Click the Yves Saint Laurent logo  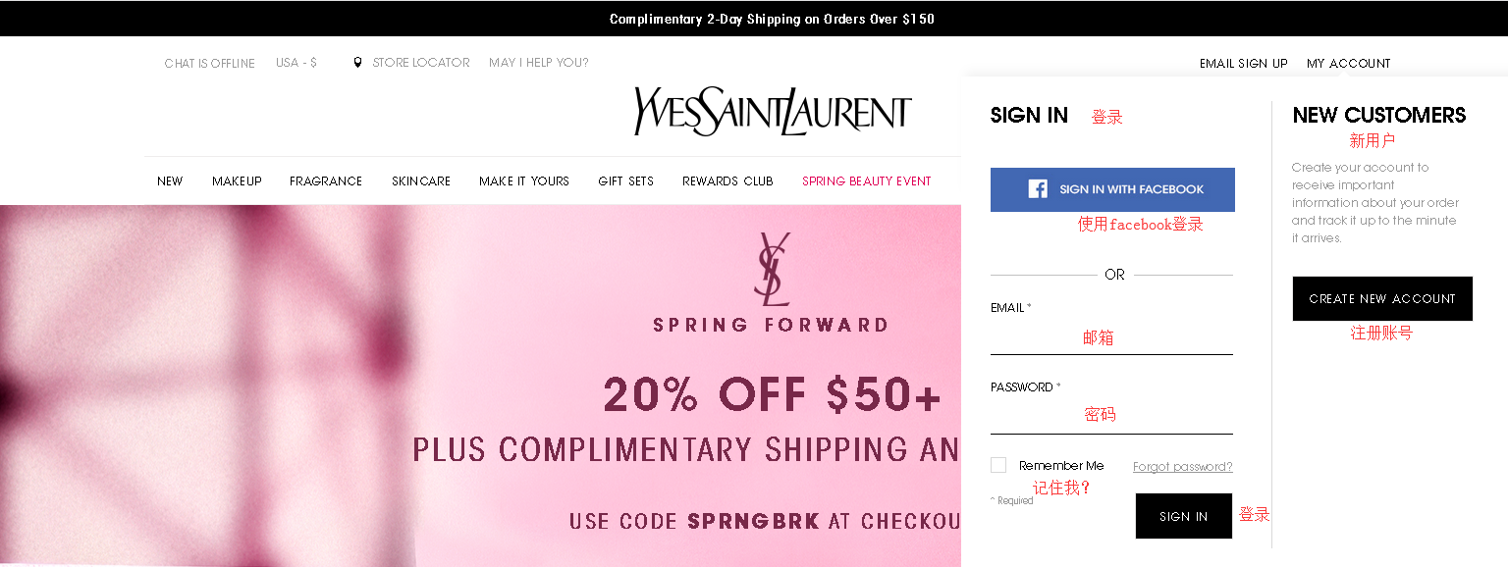773,111
